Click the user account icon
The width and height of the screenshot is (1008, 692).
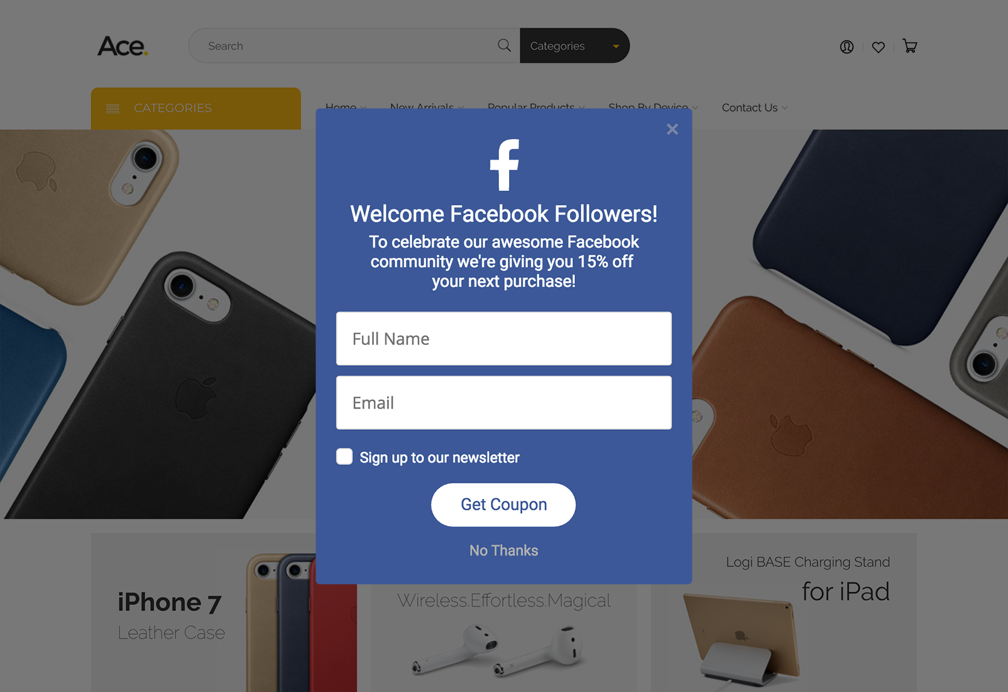[846, 47]
